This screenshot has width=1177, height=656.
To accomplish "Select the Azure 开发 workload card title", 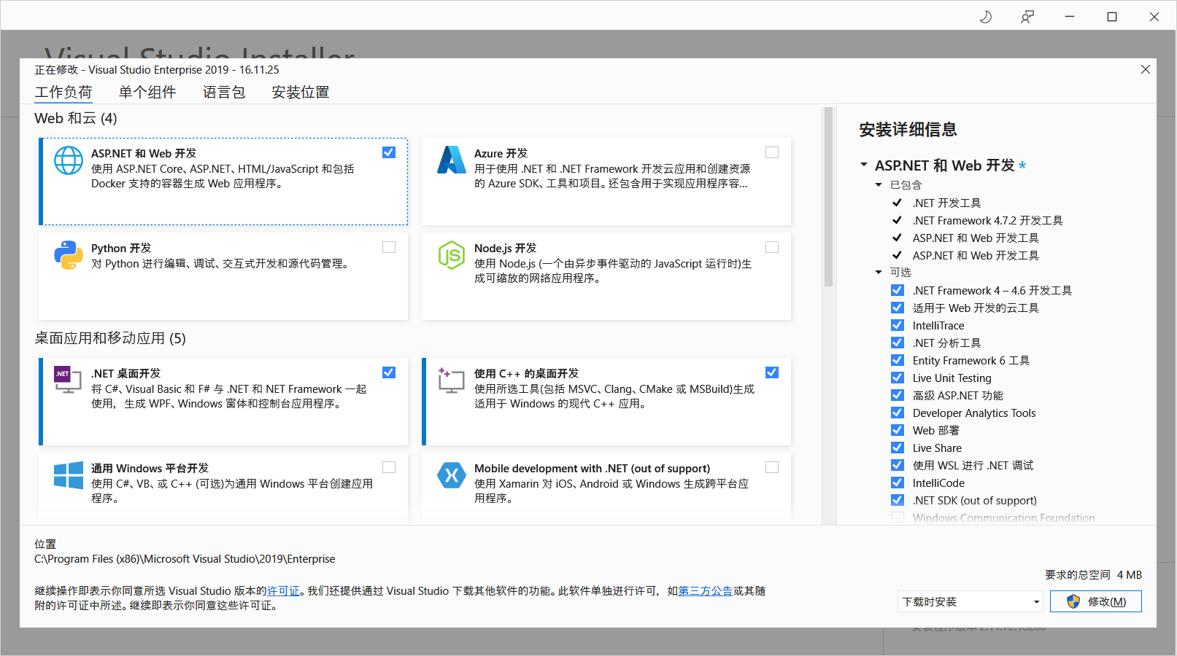I will pyautogui.click(x=501, y=153).
